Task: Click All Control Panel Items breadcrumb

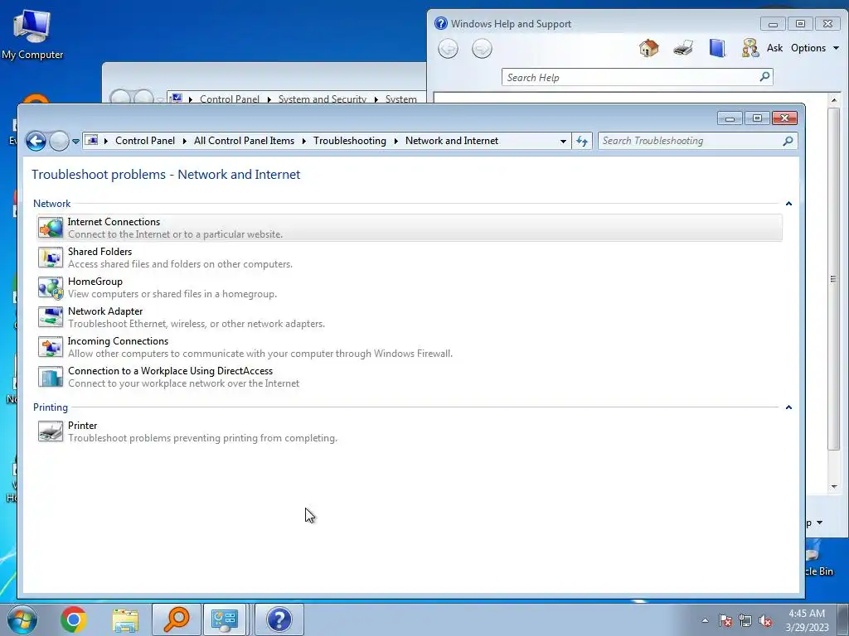Action: click(245, 141)
